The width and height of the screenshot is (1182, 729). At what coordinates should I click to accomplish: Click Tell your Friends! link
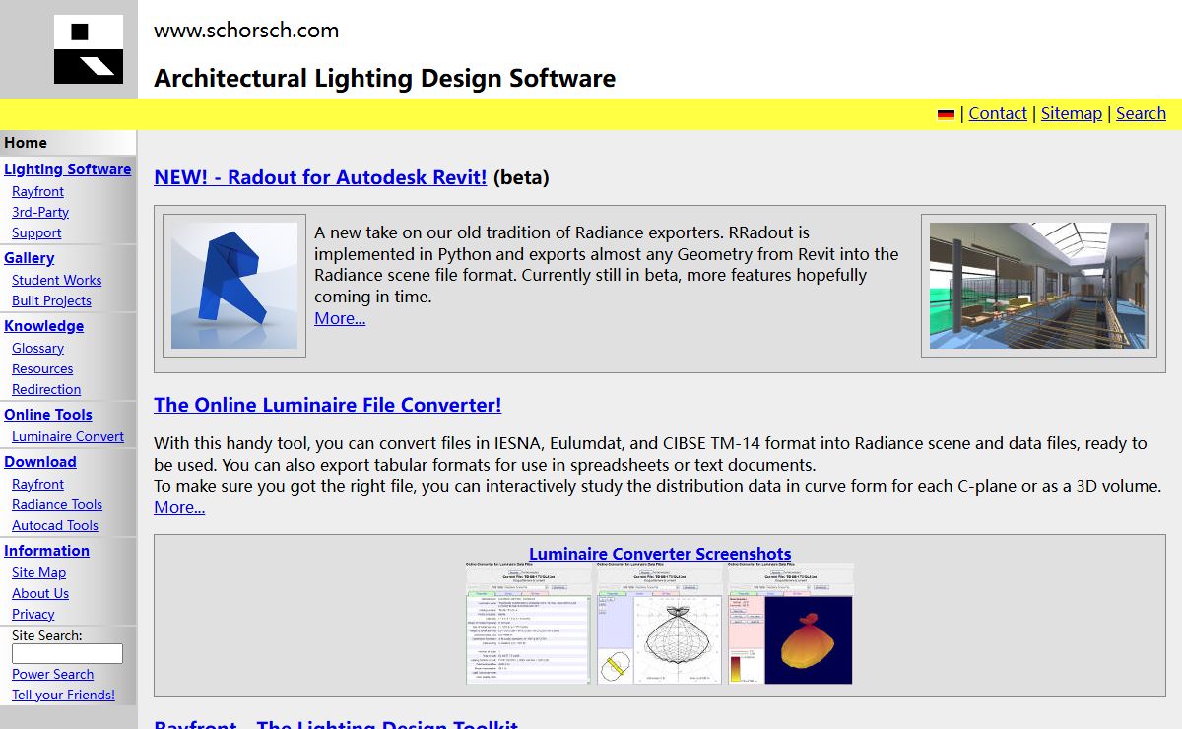pos(63,696)
